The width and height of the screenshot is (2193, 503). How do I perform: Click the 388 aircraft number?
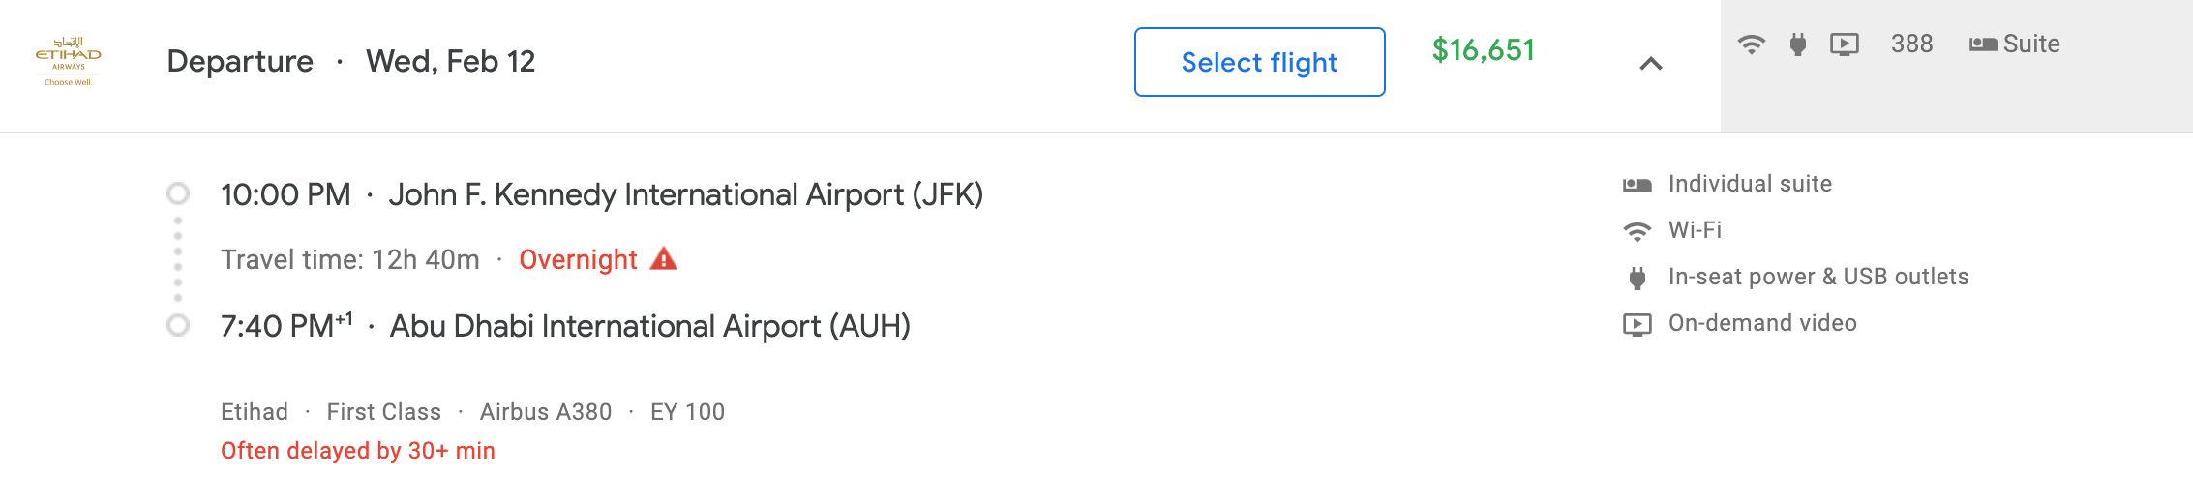(x=1911, y=44)
